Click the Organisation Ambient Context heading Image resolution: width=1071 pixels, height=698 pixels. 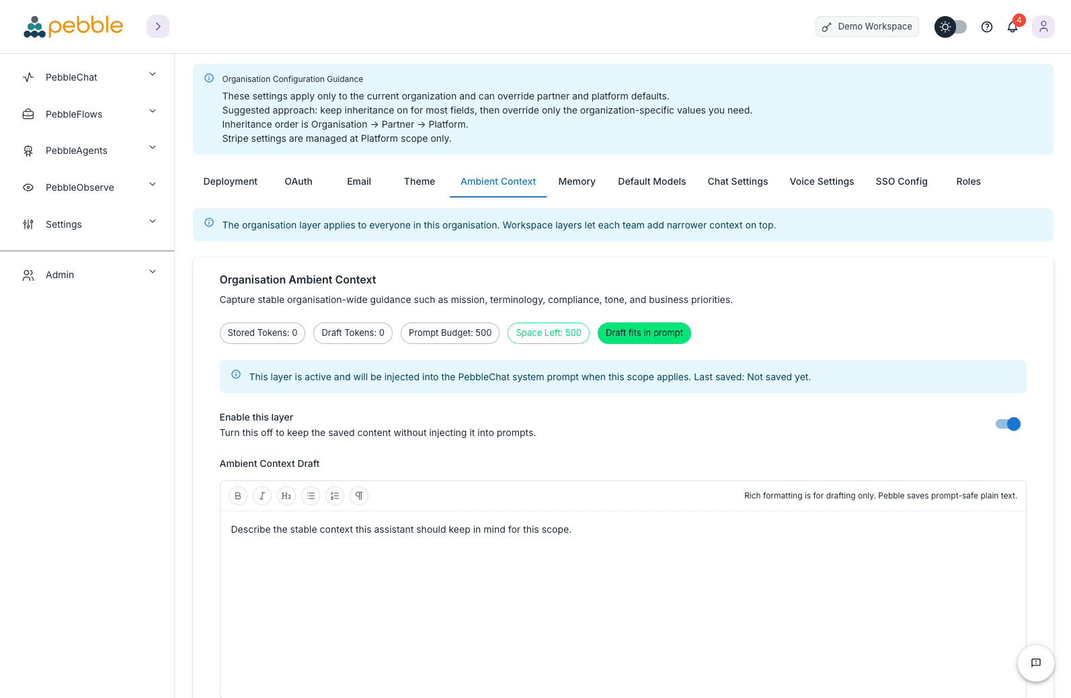298,280
